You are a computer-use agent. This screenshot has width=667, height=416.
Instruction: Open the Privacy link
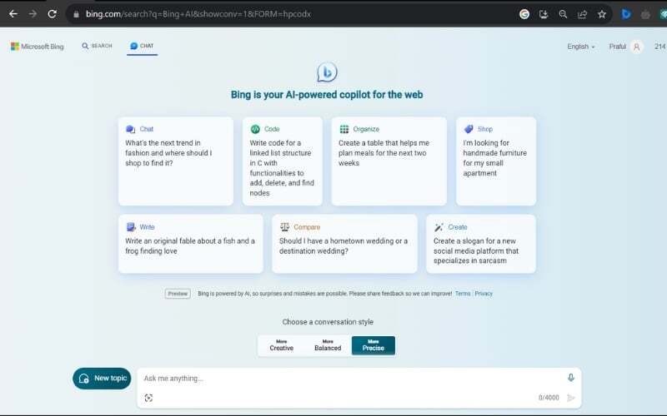[484, 294]
